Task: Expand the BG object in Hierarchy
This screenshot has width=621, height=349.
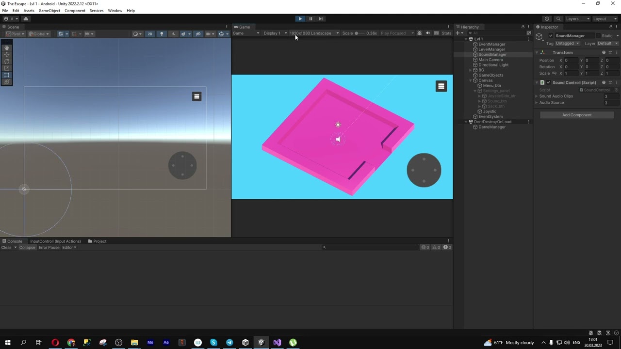Action: 471,70
